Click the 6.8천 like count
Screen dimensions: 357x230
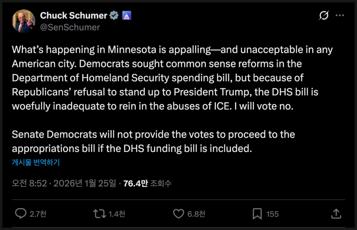pos(197,214)
